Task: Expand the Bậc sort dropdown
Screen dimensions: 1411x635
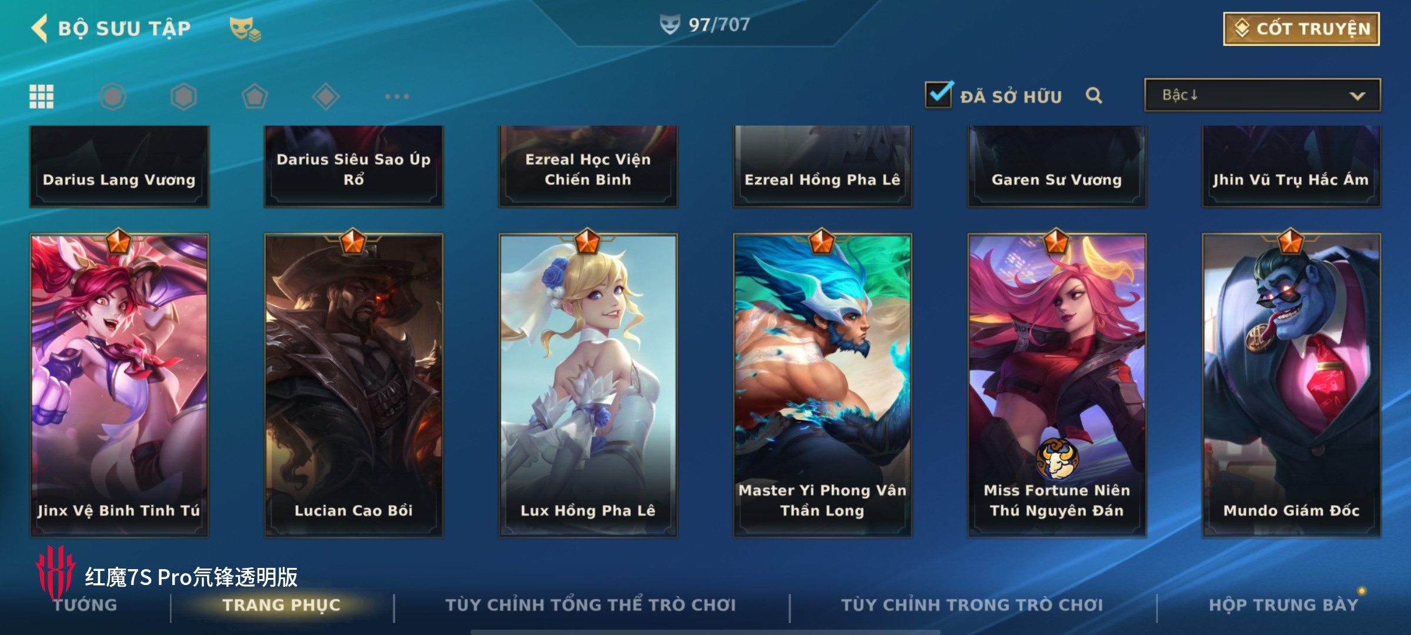Action: click(1262, 95)
